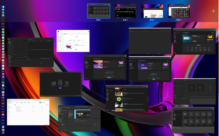Click the Photoshop (Ps) Dock icon

pos(3,18)
